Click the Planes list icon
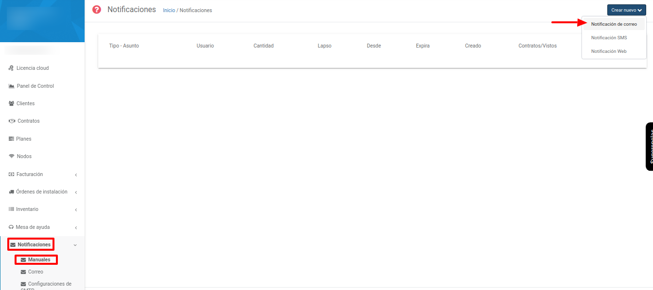The height and width of the screenshot is (290, 653). click(x=12, y=139)
